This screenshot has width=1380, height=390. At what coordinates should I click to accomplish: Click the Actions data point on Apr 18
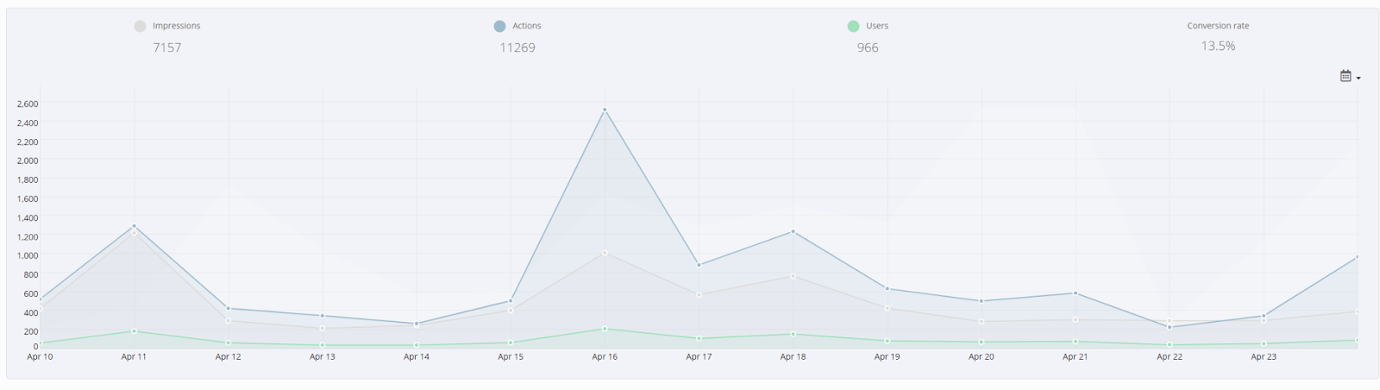793,231
